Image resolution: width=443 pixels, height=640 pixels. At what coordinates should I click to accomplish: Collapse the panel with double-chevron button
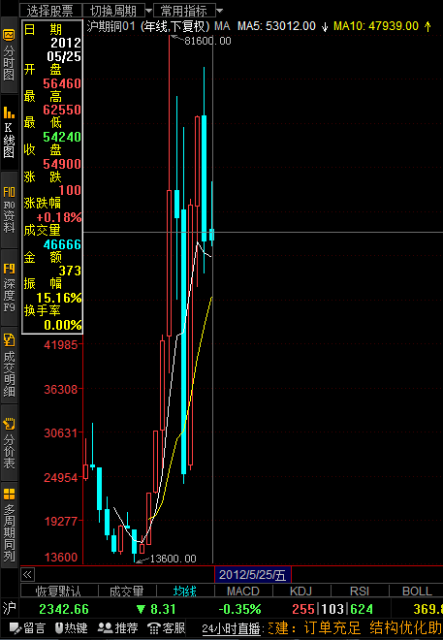pos(27,575)
